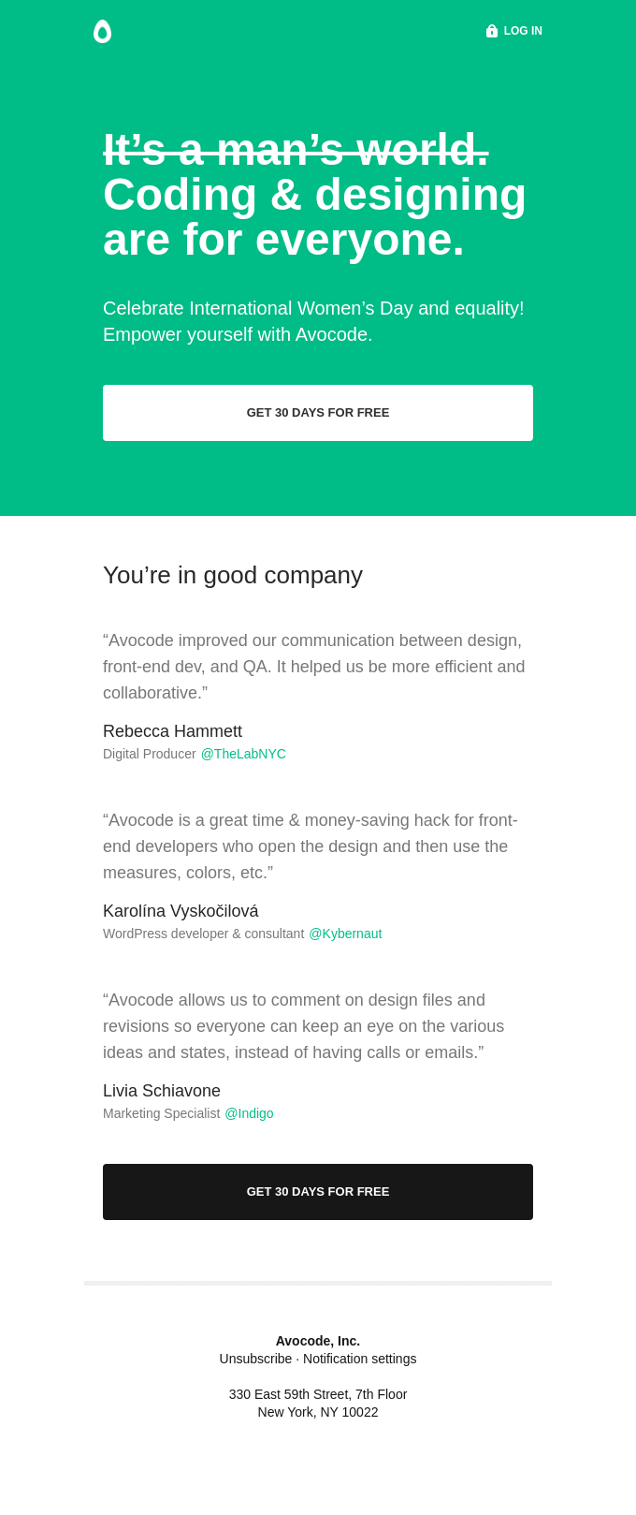Click the horizontal divider above the footer
This screenshot has width=636, height=1515.
318,1283
